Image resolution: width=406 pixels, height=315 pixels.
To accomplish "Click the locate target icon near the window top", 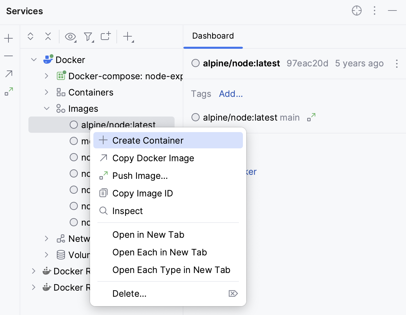I will coord(357,10).
